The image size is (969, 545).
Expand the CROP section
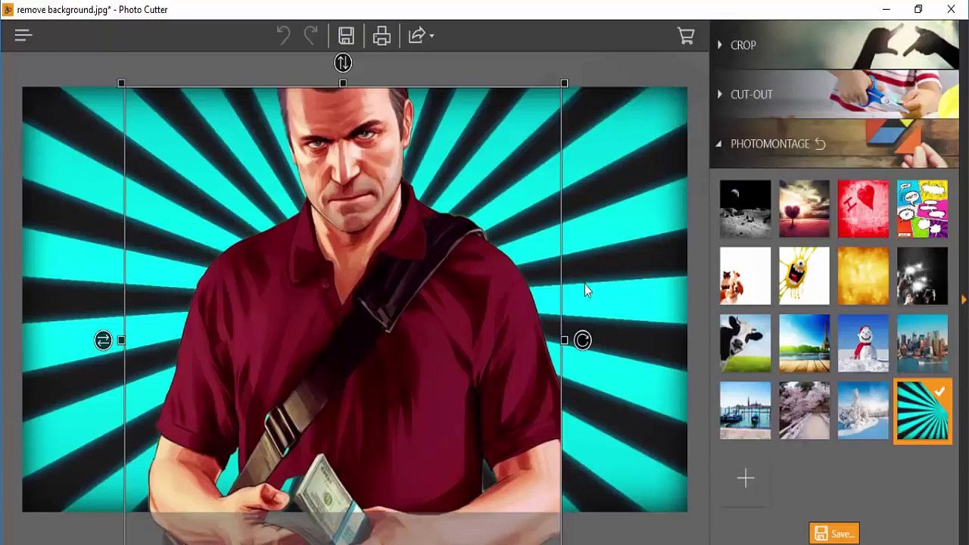[834, 45]
